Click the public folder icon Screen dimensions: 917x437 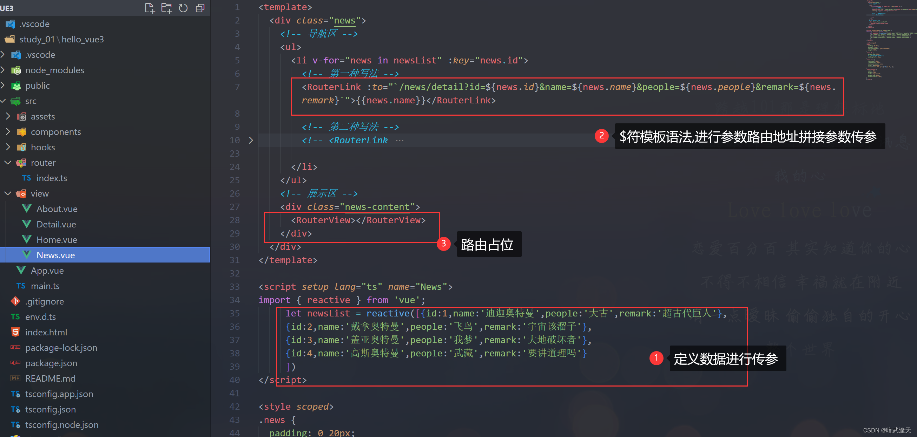[16, 86]
